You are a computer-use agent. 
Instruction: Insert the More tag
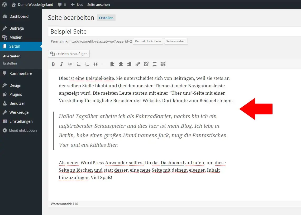tap(155, 64)
